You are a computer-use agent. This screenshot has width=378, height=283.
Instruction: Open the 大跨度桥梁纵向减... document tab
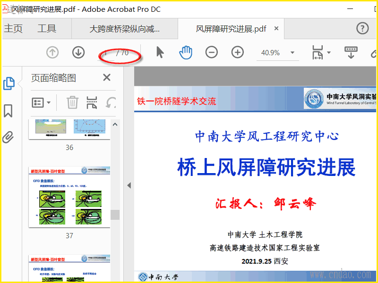[125, 29]
